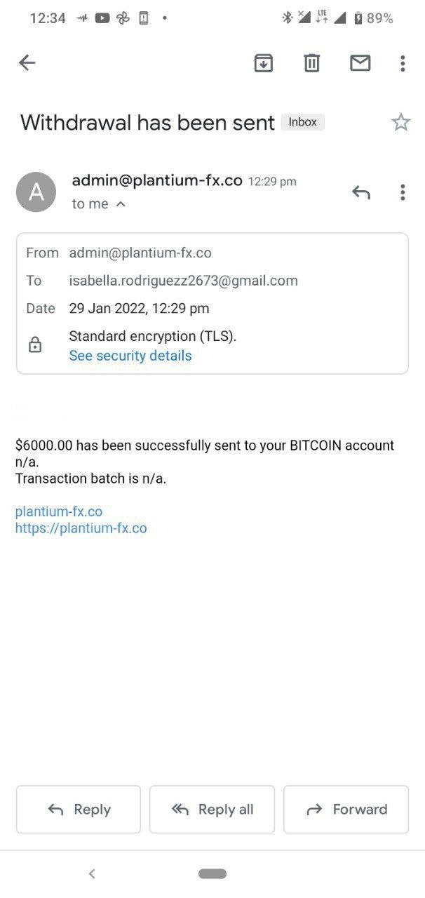Tap the Reply button at the bottom
This screenshot has height=898, width=425.
coord(79,810)
